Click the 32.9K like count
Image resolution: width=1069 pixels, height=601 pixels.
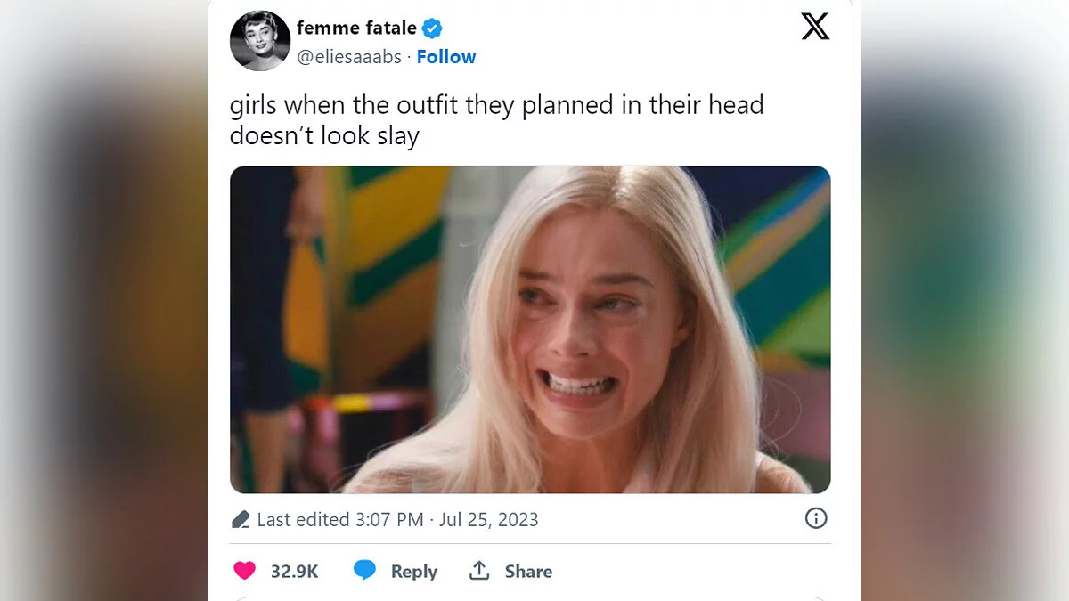coord(294,572)
